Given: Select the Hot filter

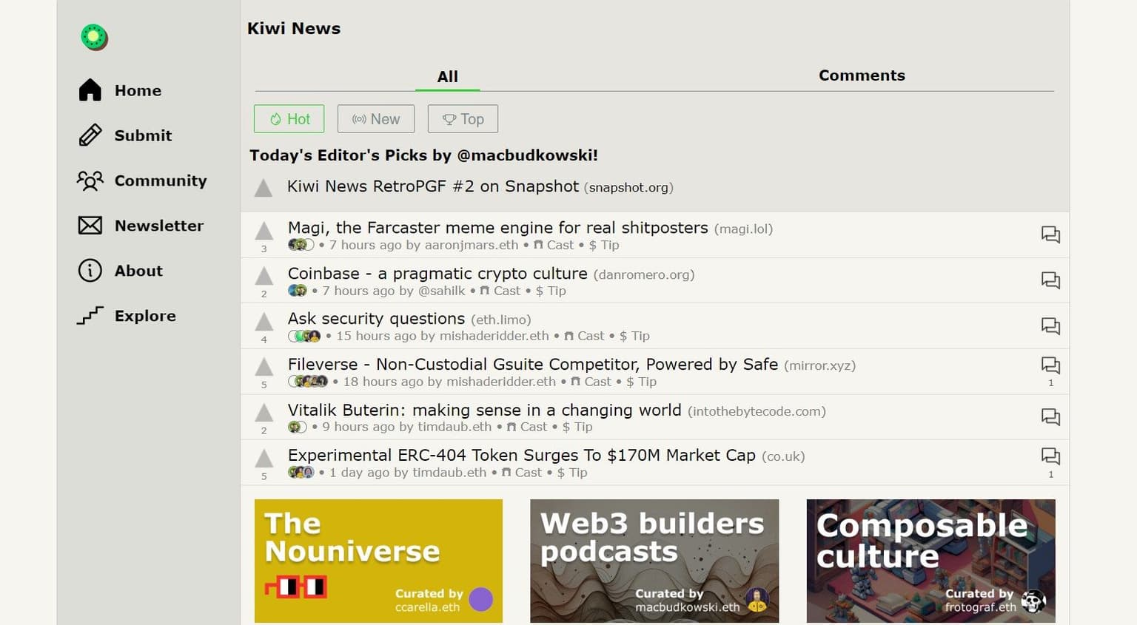Looking at the screenshot, I should (289, 119).
